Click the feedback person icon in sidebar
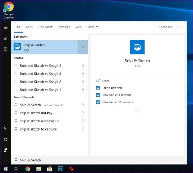The width and height of the screenshot is (193, 173). click(x=5, y=150)
